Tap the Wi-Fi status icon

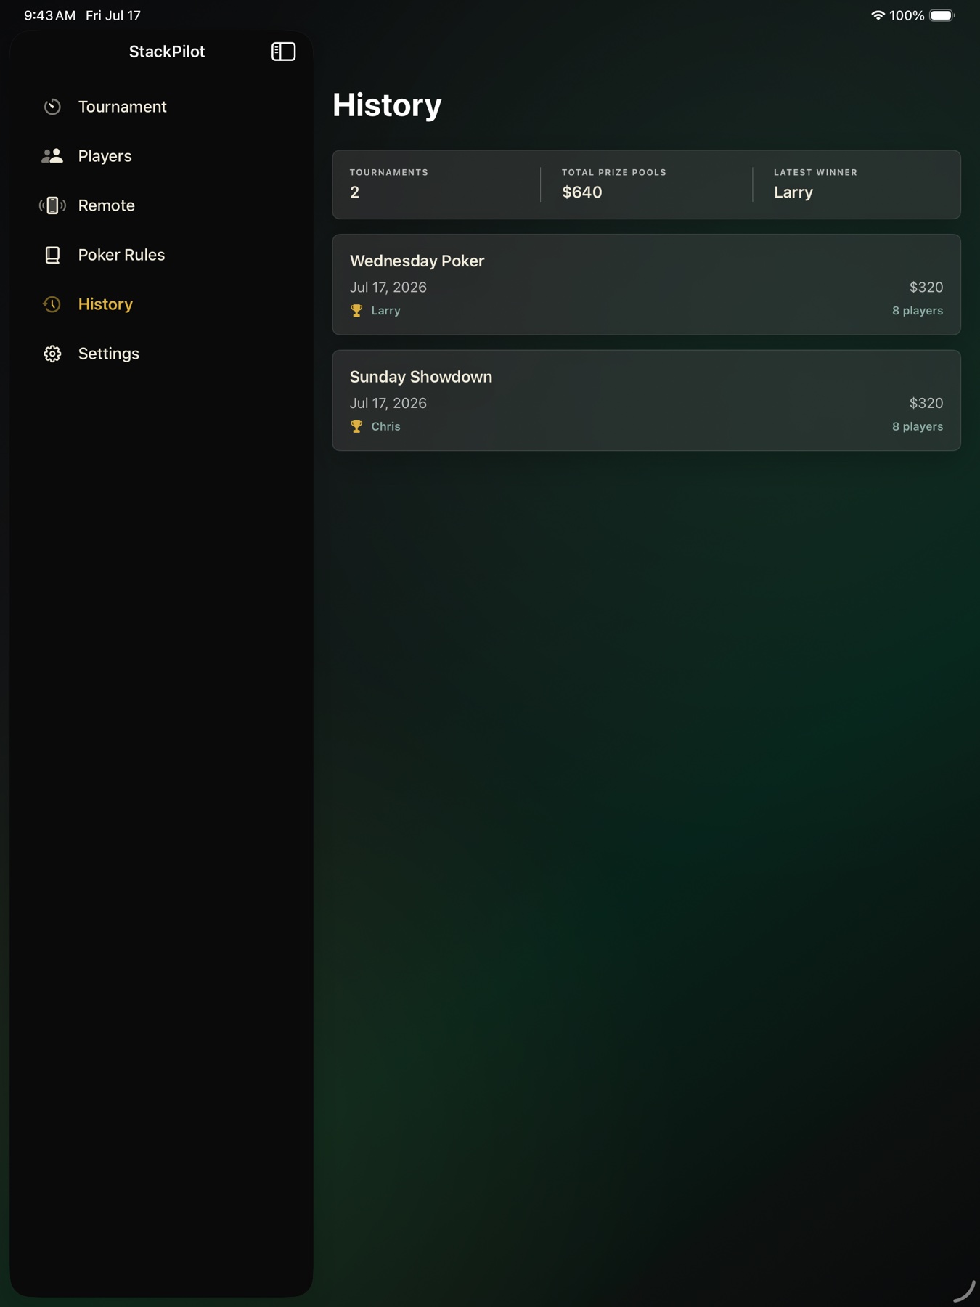(x=878, y=15)
